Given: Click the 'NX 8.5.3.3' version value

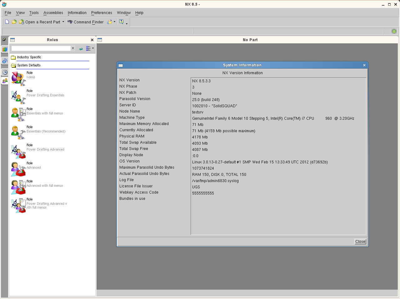Looking at the screenshot, I should 201,81.
